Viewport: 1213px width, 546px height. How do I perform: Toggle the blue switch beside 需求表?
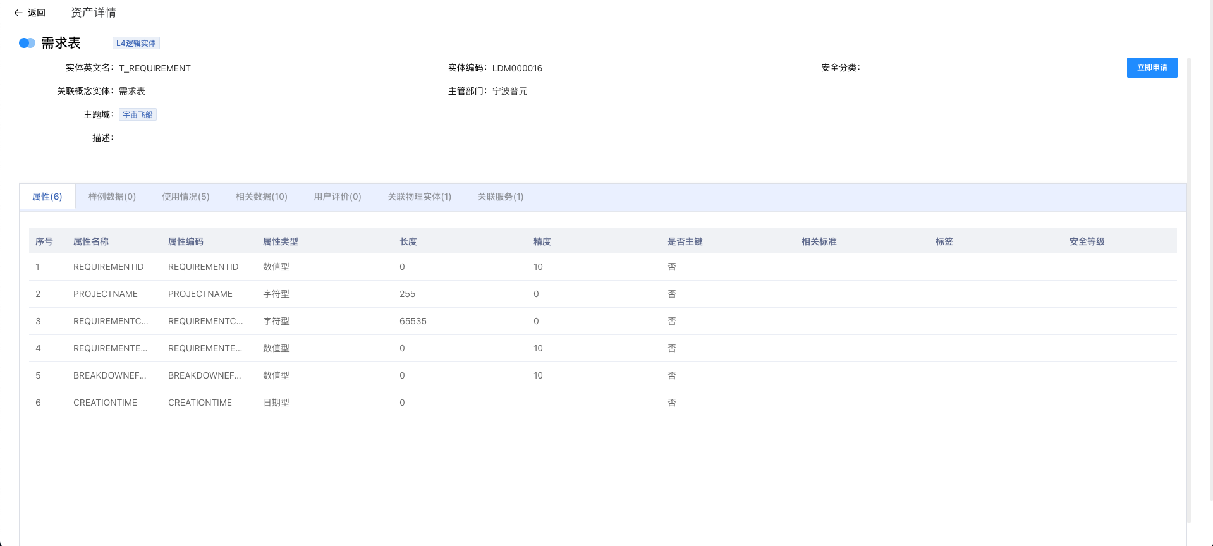(27, 43)
